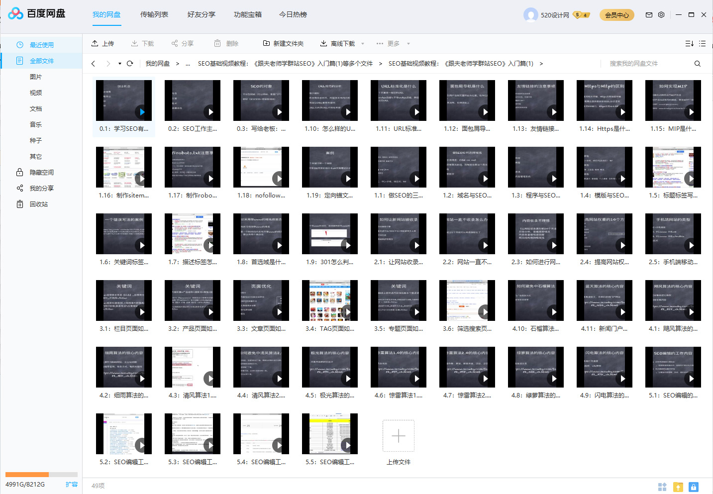The width and height of the screenshot is (713, 494).
Task: Open the mail messages icon
Action: 649,15
